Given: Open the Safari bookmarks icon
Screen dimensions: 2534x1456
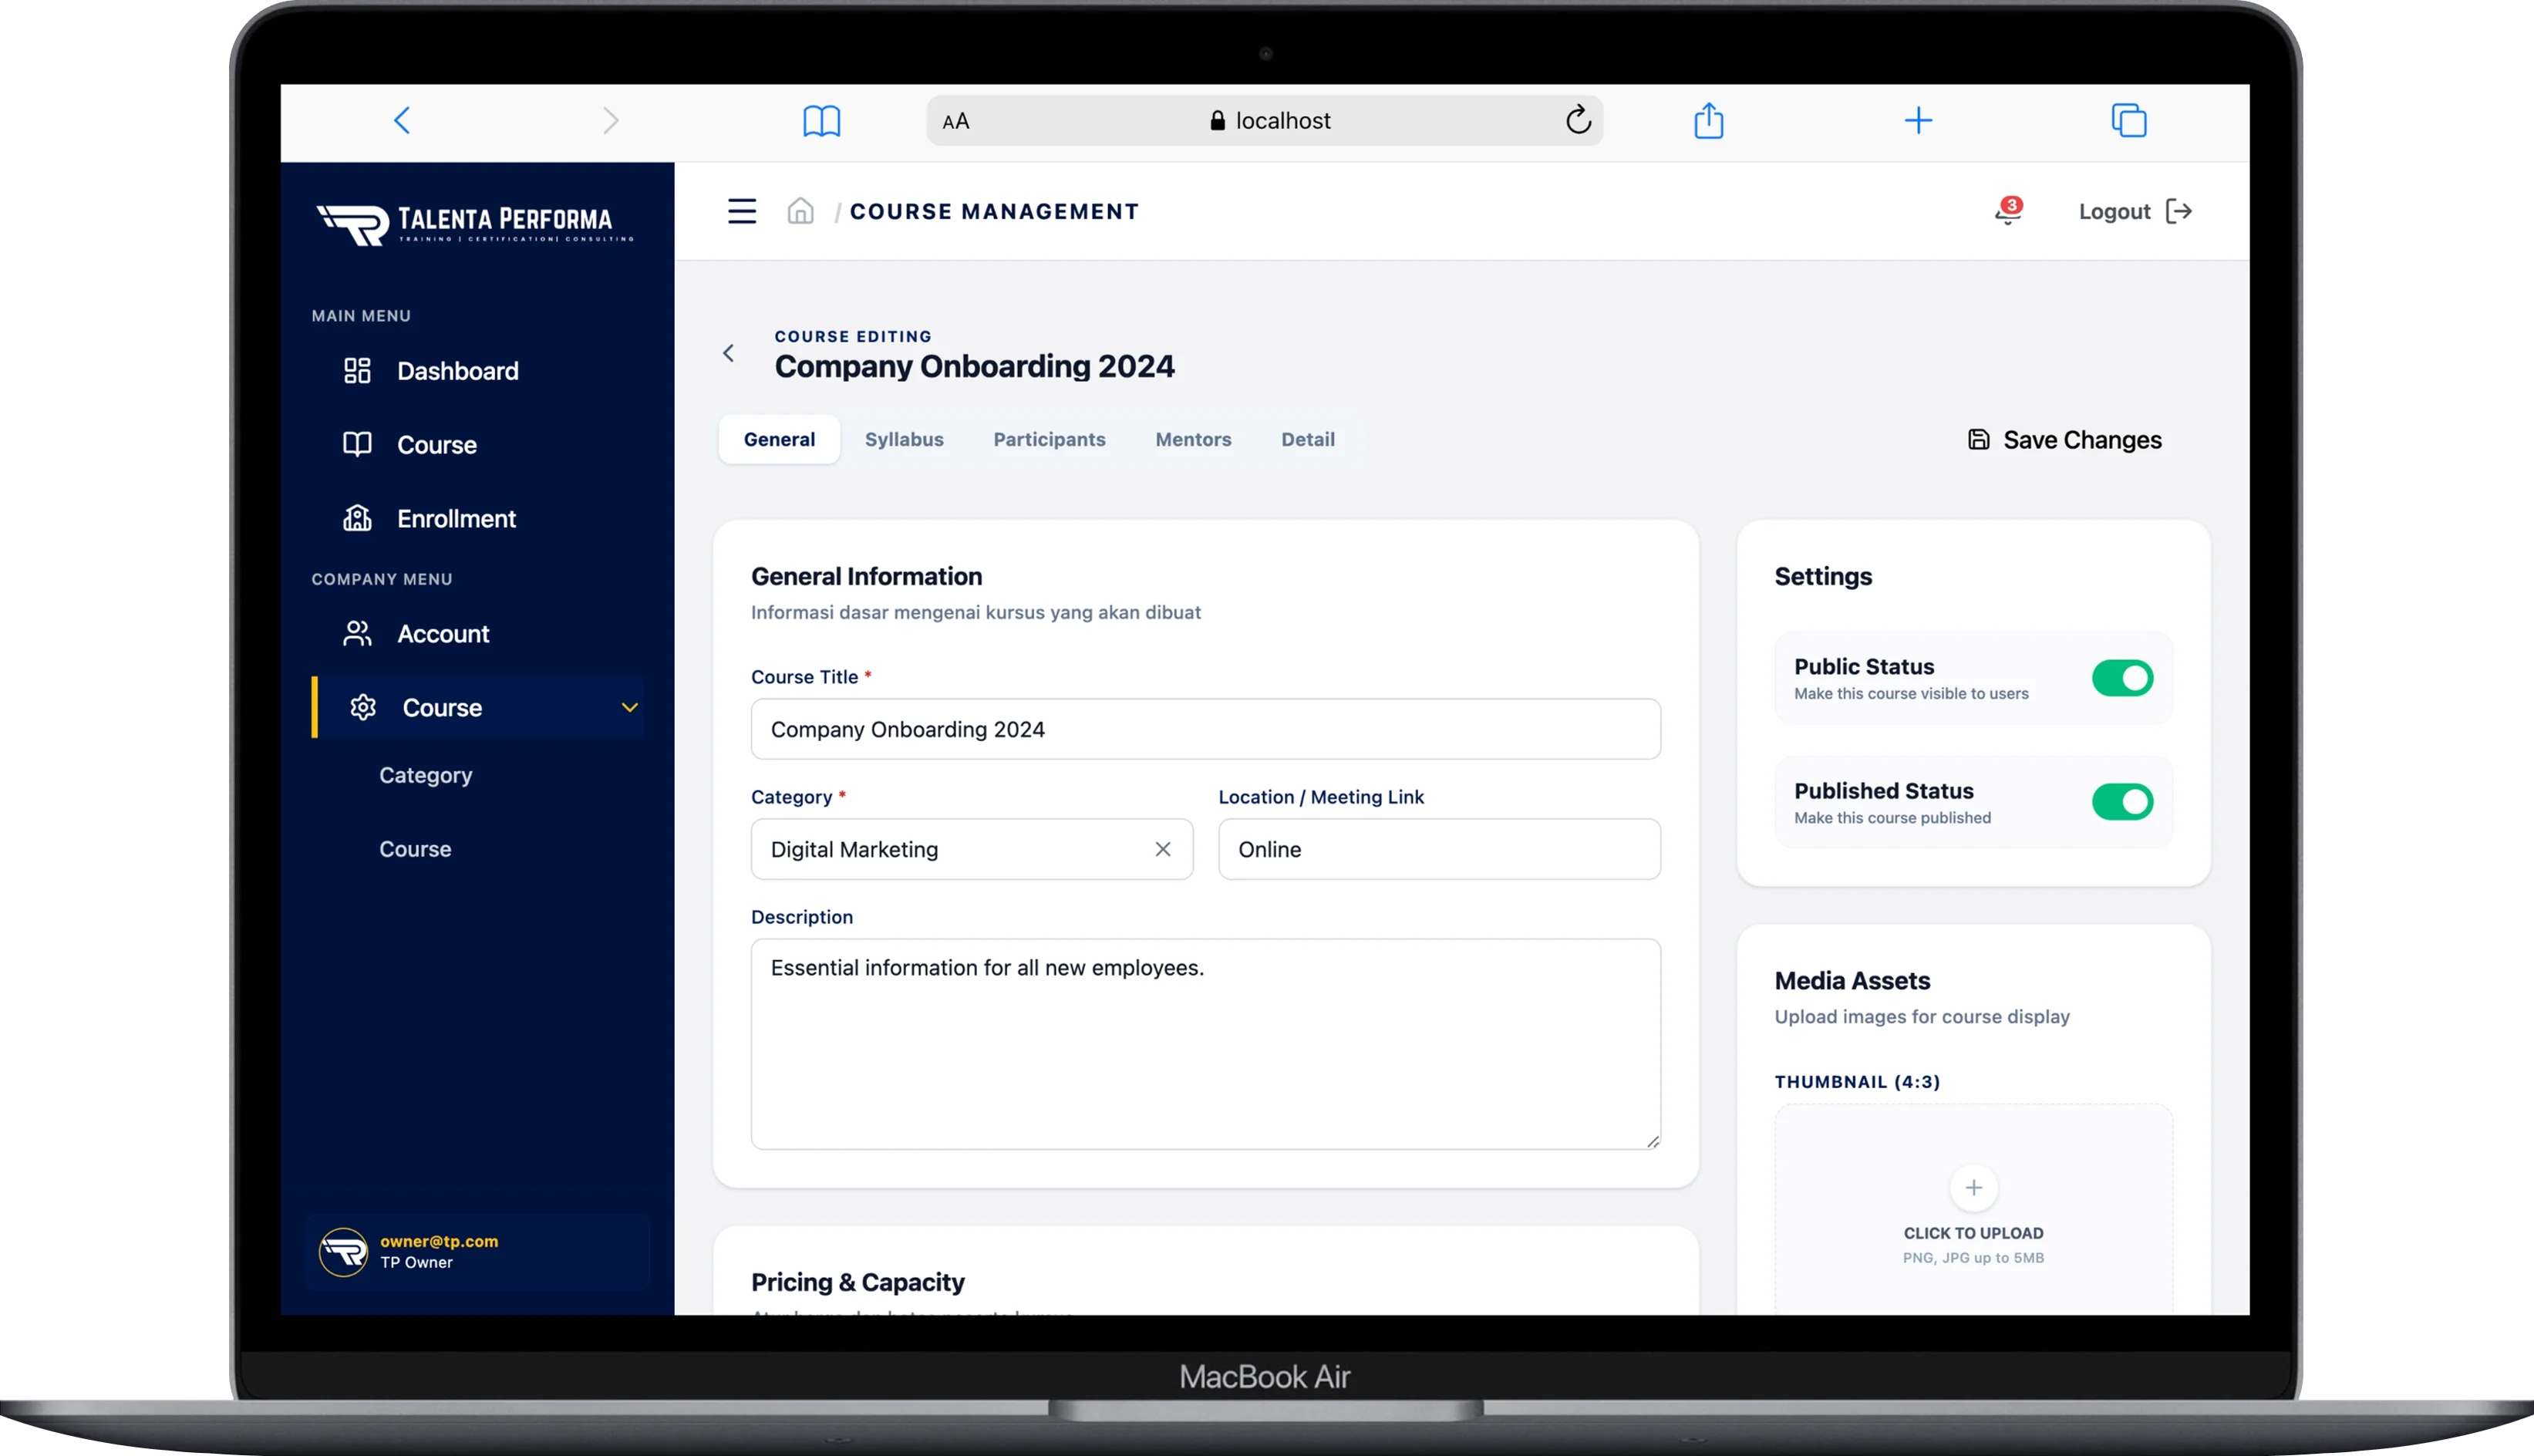Looking at the screenshot, I should (x=821, y=121).
